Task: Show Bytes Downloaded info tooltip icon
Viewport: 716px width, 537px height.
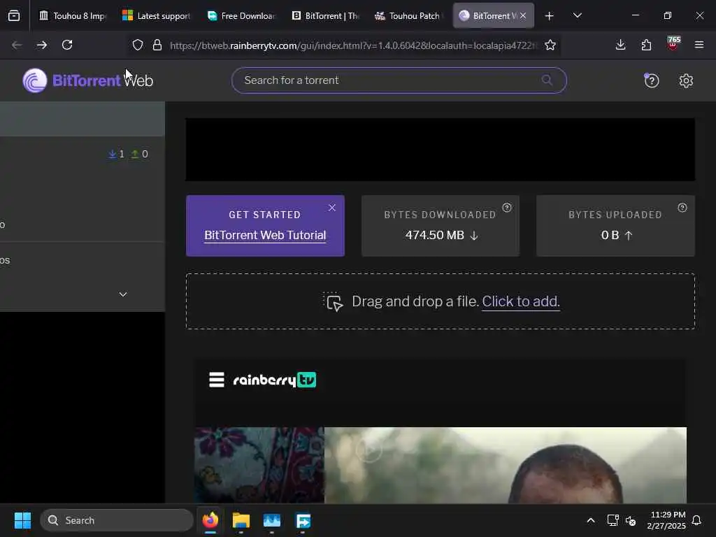Action: [x=507, y=208]
